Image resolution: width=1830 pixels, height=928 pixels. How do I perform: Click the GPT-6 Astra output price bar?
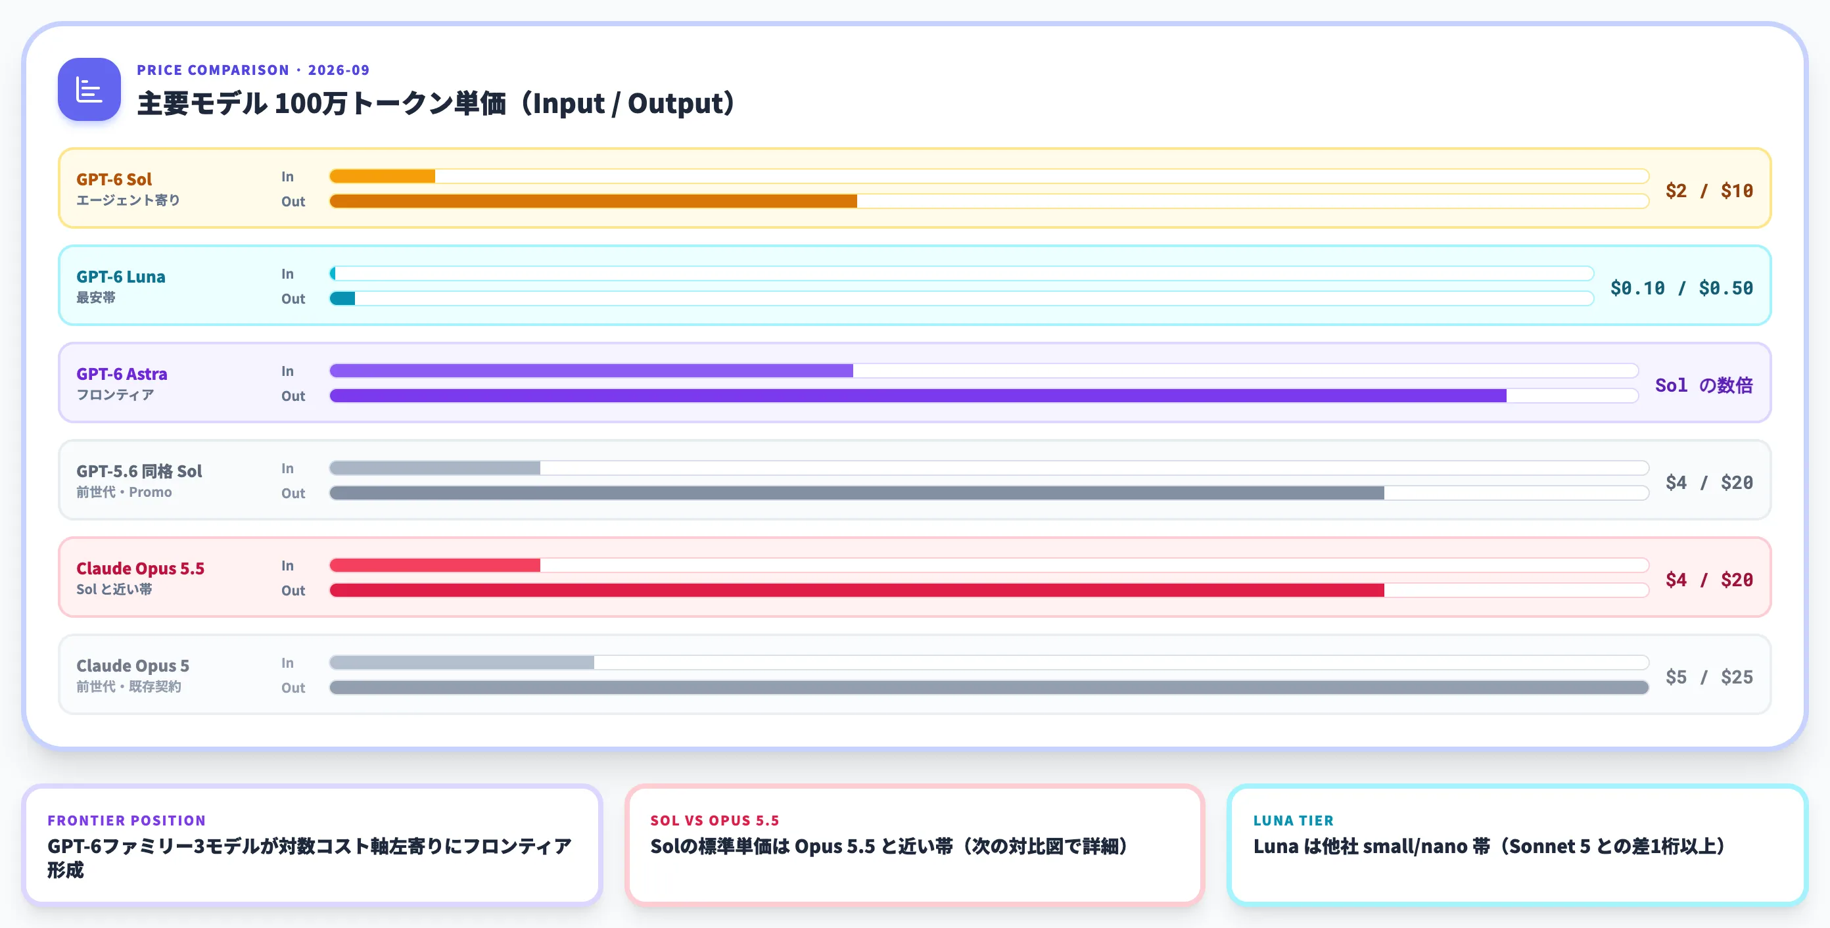pyautogui.click(x=984, y=396)
